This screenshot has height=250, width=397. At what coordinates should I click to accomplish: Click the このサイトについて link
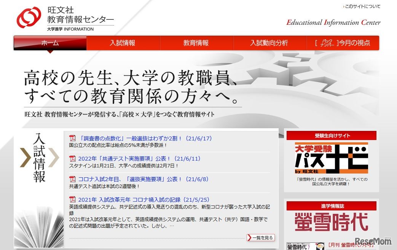362,6
